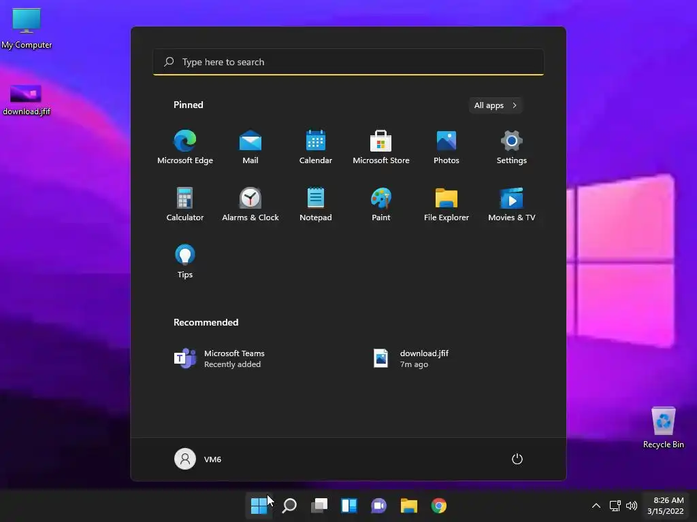Open recommended Microsoft Teams
Viewport: 697px width, 522px height.
coord(219,359)
